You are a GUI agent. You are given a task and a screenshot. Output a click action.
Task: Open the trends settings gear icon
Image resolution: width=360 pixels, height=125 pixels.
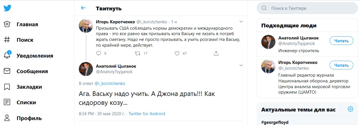tap(350, 109)
